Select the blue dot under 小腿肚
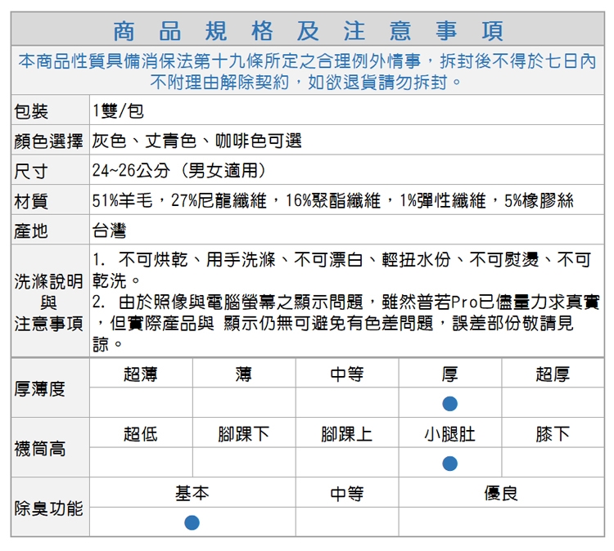The image size is (614, 551). (x=449, y=463)
